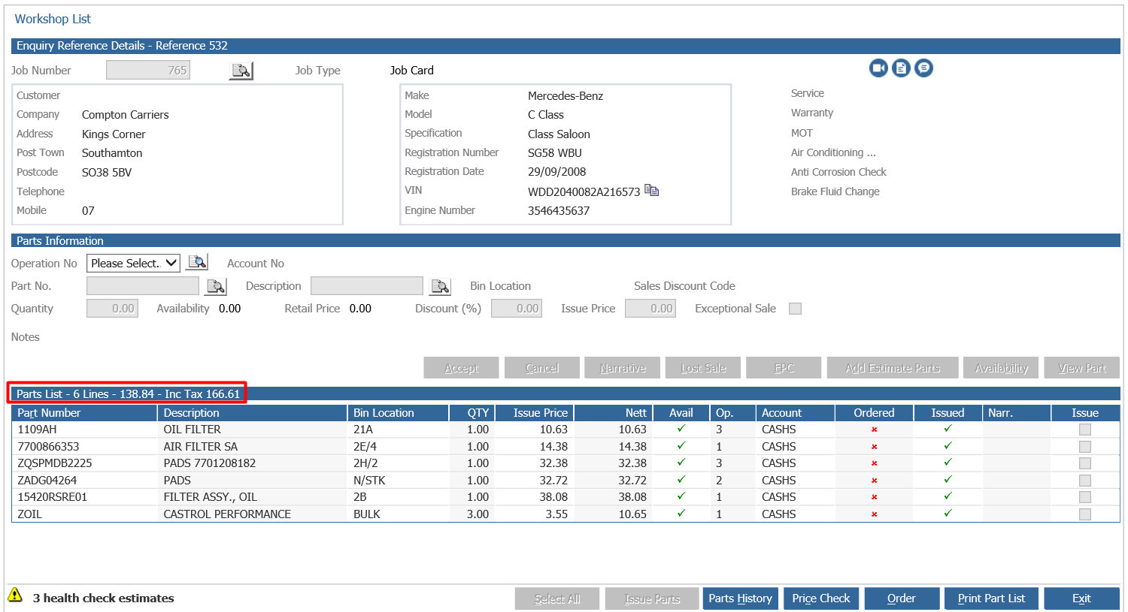Screen dimensions: 1128x612
Task: Open the chat message bubble icon
Action: tap(923, 68)
